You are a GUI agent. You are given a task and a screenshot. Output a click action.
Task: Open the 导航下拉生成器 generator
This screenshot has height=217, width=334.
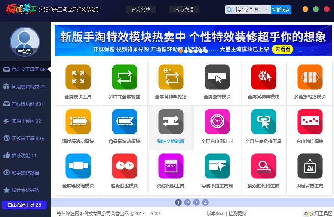point(217,166)
